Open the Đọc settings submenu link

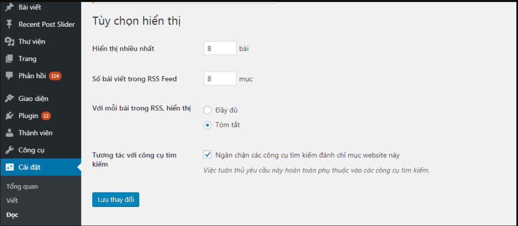[x=13, y=215]
